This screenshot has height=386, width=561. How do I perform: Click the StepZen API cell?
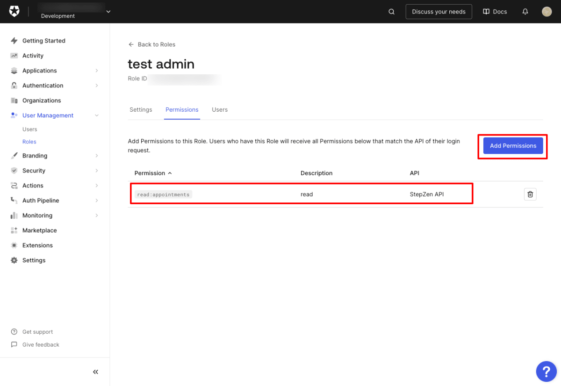tap(427, 194)
